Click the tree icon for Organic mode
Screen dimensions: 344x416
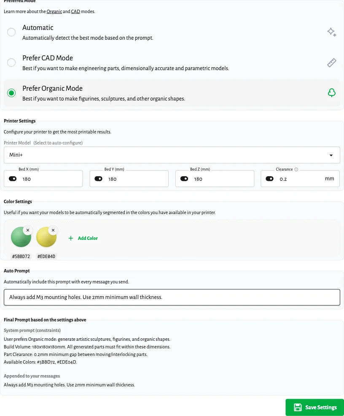[x=332, y=93]
